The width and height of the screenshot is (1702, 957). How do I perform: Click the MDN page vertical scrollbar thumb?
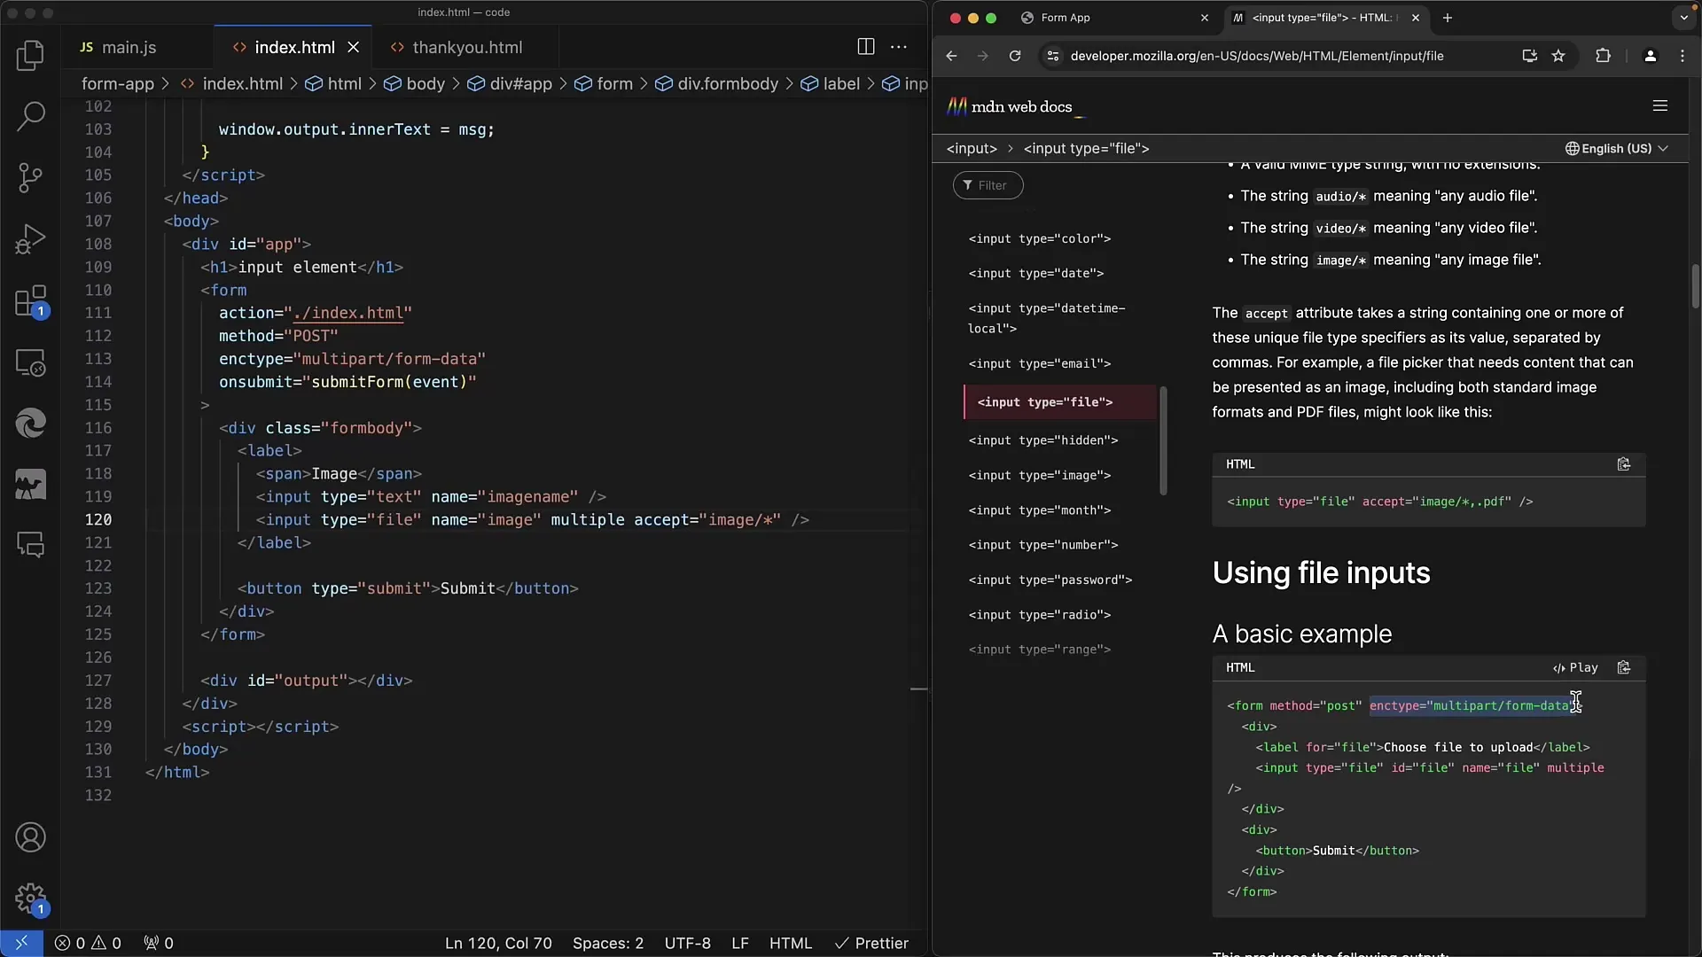pyautogui.click(x=1695, y=287)
